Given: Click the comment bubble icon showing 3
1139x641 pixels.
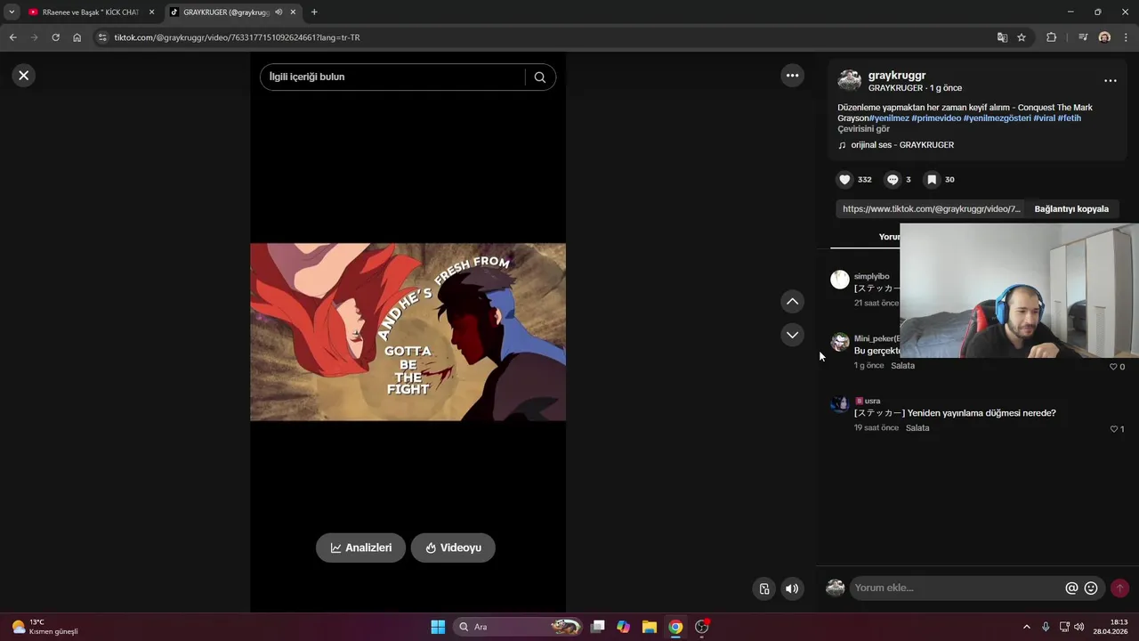Looking at the screenshot, I should (x=893, y=180).
